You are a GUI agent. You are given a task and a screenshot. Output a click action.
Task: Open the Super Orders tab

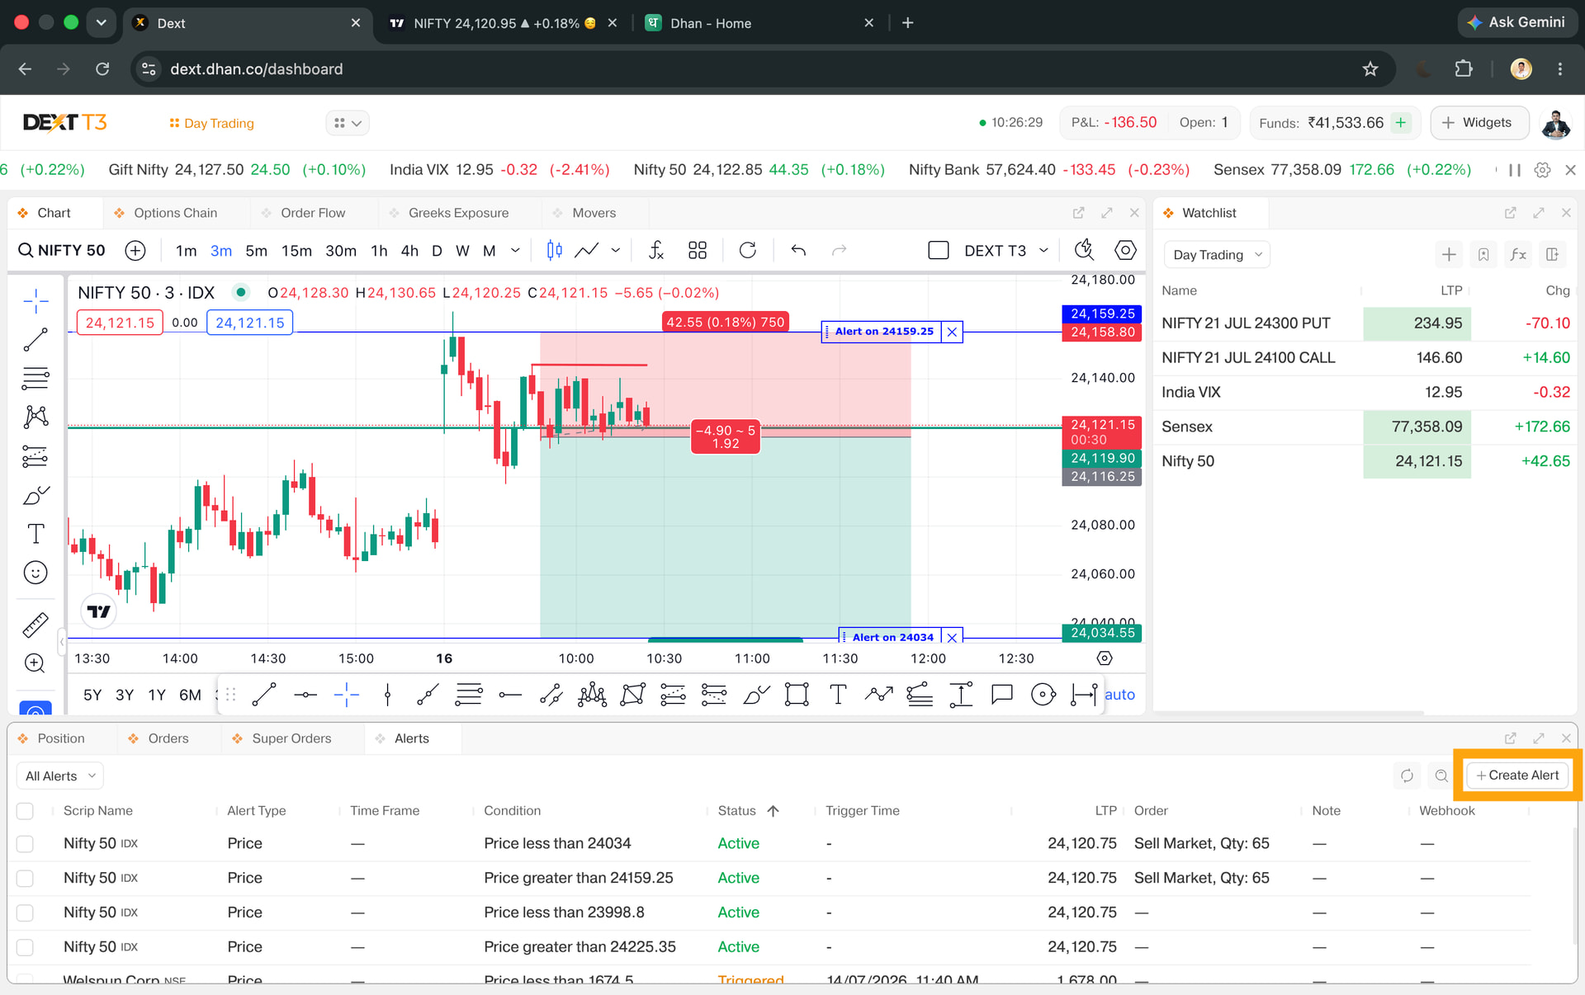(291, 738)
